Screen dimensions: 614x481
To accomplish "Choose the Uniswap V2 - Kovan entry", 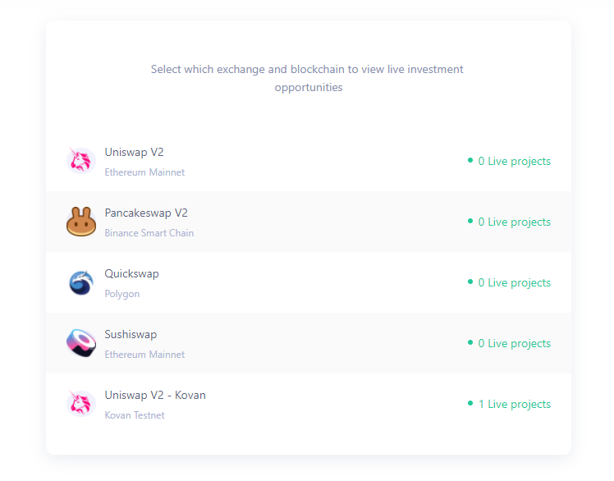I will pos(309,404).
